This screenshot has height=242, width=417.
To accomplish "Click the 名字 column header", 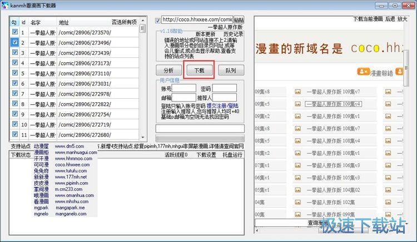I will point(36,23).
